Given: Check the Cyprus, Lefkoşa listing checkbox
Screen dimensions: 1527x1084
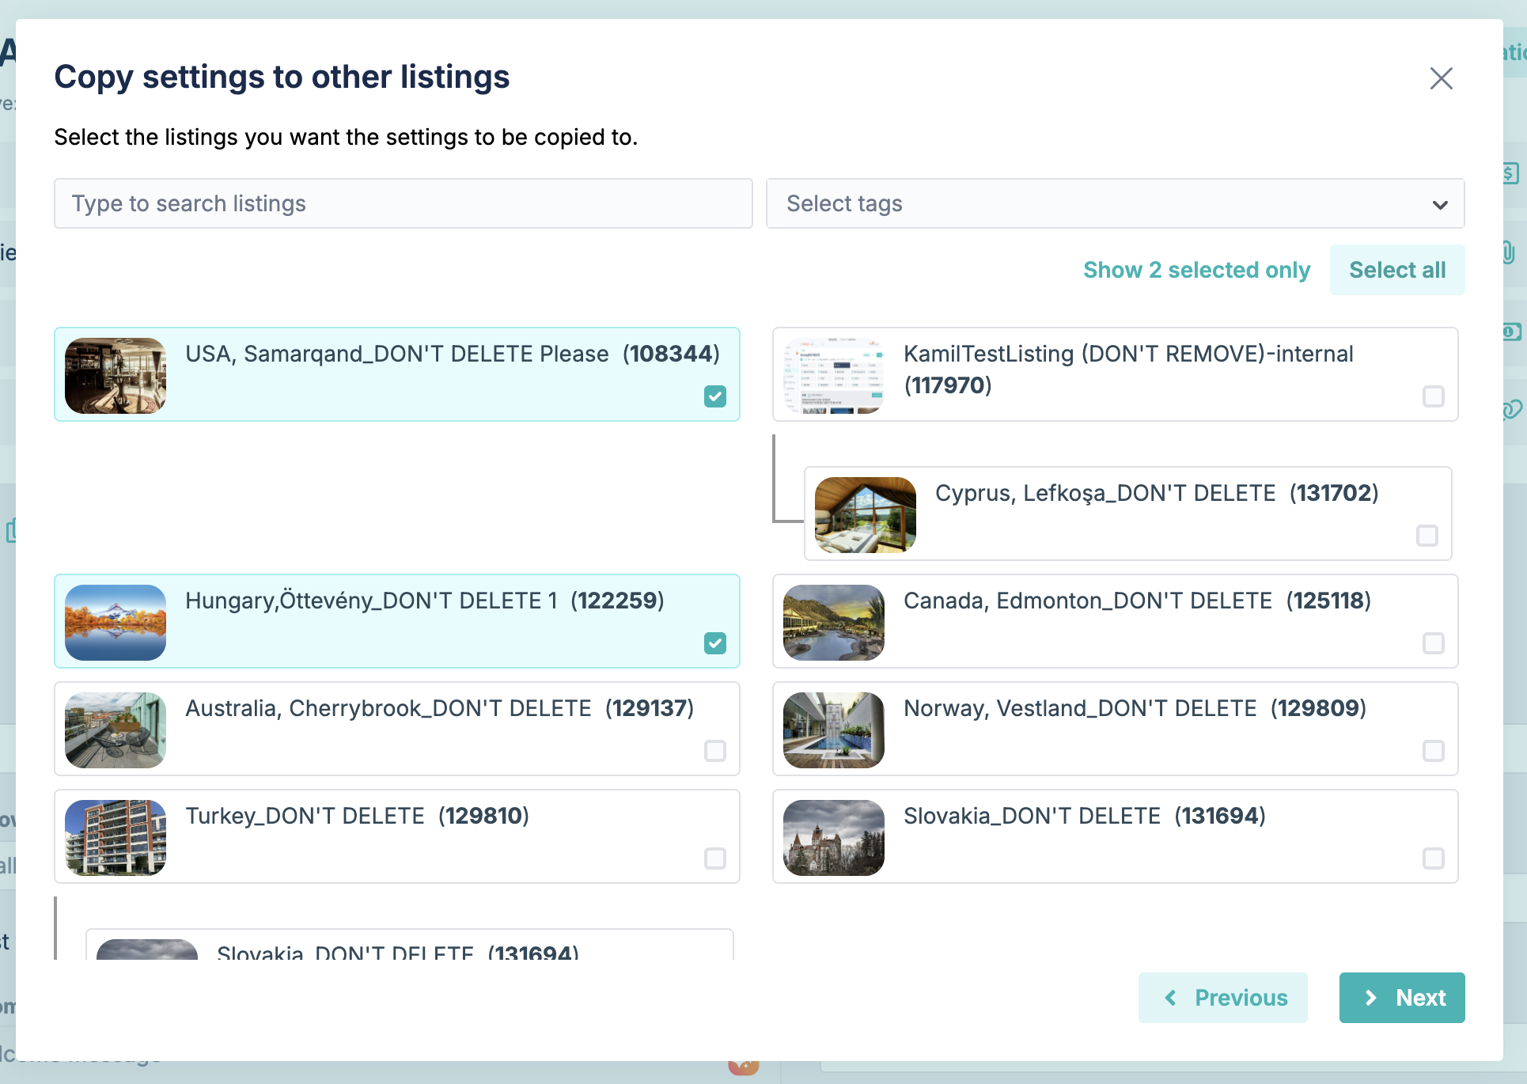Looking at the screenshot, I should 1427,536.
